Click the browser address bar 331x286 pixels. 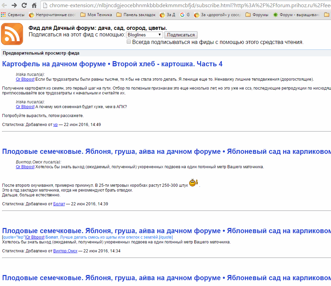coord(185,5)
